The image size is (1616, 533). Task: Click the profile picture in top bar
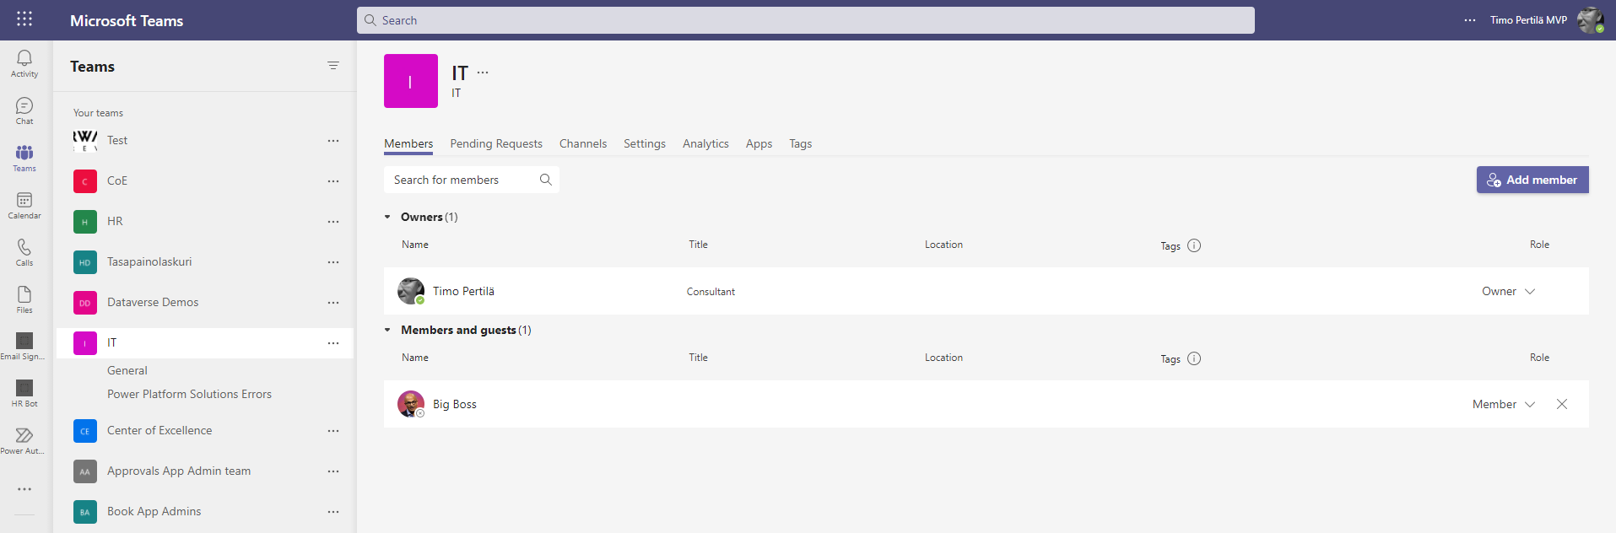click(x=1590, y=20)
